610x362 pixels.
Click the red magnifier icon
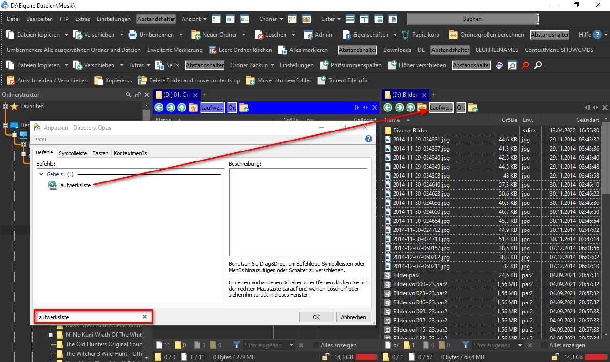click(525, 65)
